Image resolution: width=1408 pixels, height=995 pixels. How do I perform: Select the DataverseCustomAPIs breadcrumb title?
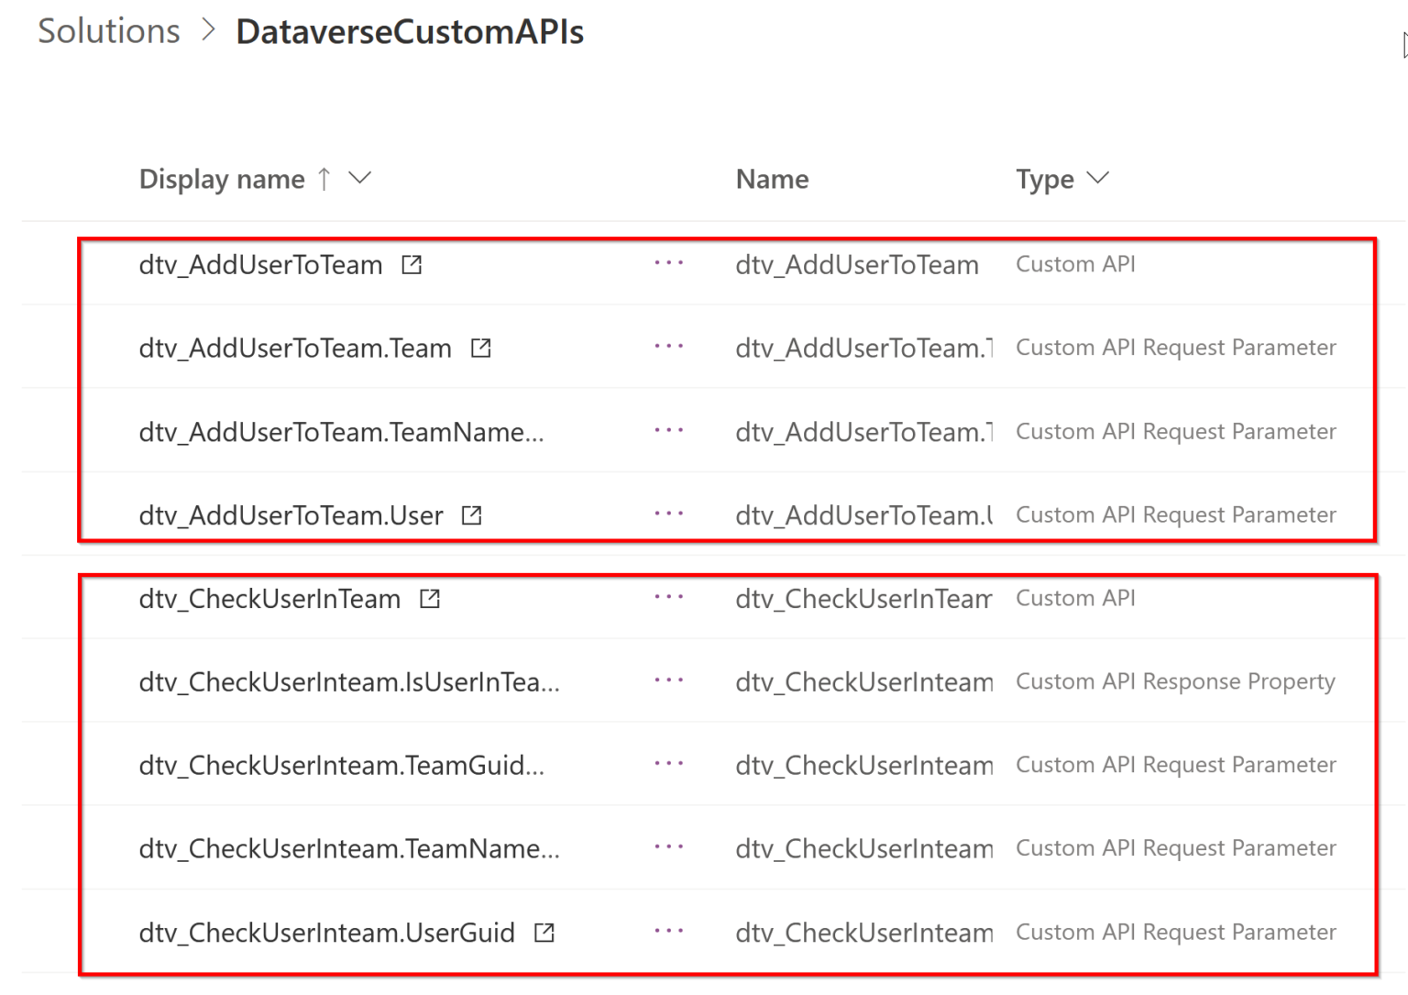click(x=410, y=30)
